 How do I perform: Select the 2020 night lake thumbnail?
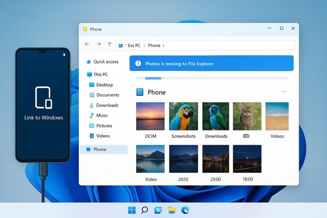click(183, 159)
